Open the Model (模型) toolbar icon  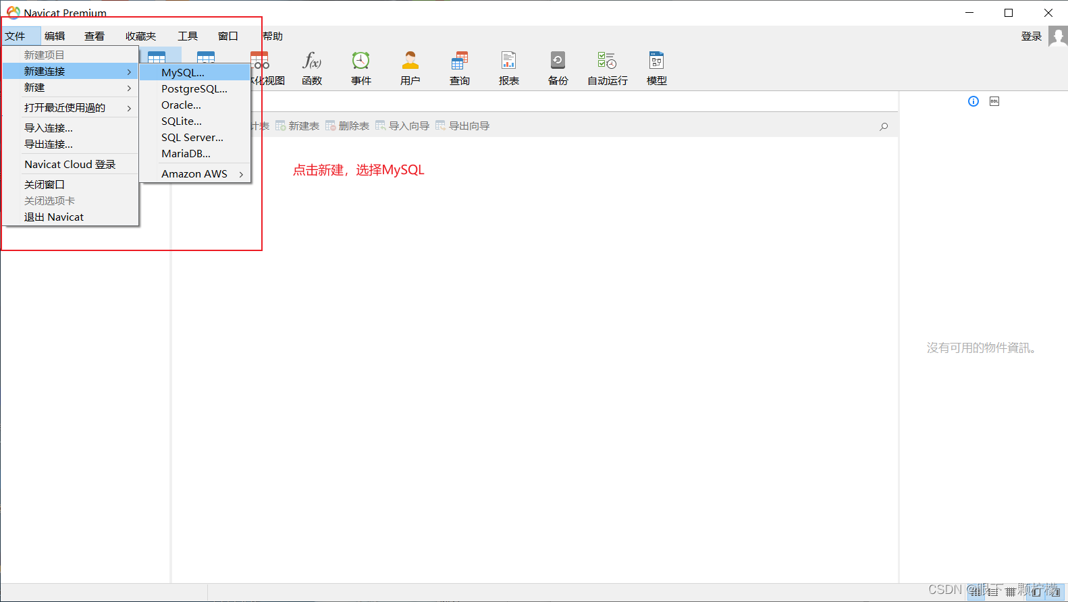(657, 68)
